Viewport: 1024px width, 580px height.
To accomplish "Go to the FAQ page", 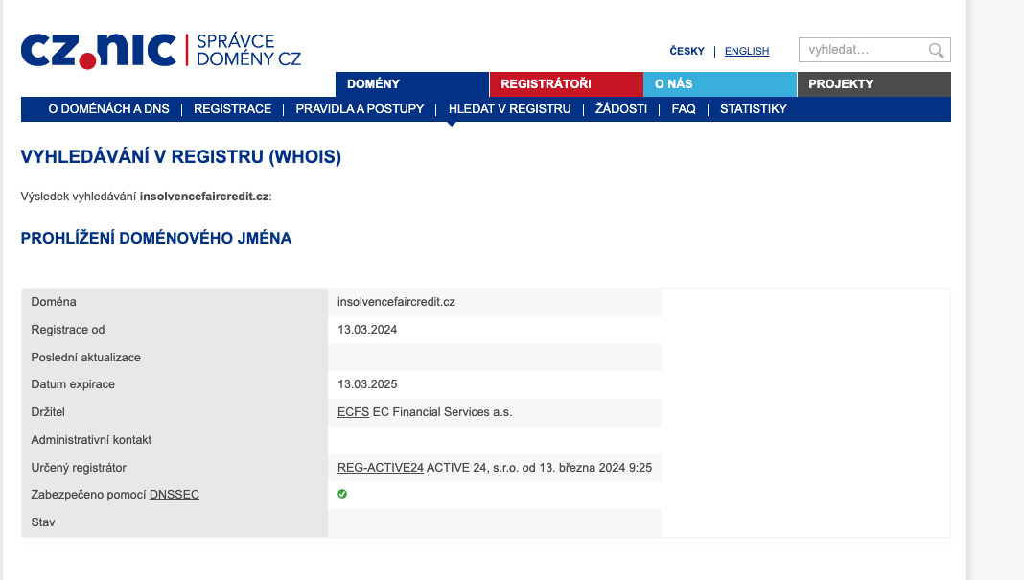I will pos(684,109).
